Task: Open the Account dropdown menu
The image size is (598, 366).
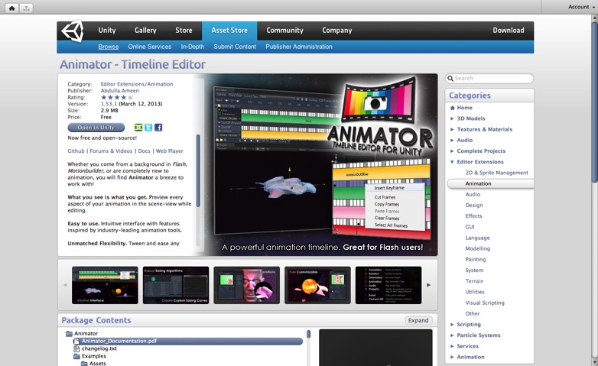Action: (580, 7)
